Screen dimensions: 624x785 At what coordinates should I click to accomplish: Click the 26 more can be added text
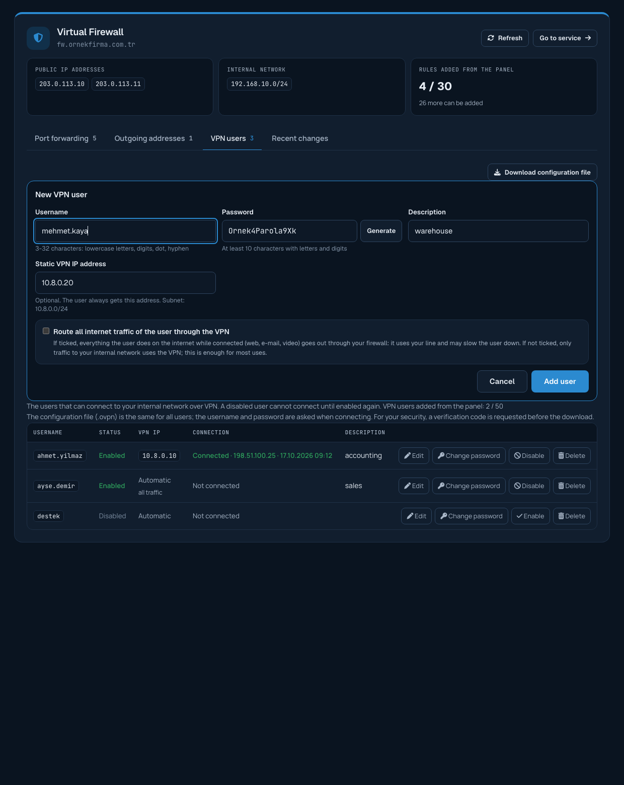tap(451, 103)
